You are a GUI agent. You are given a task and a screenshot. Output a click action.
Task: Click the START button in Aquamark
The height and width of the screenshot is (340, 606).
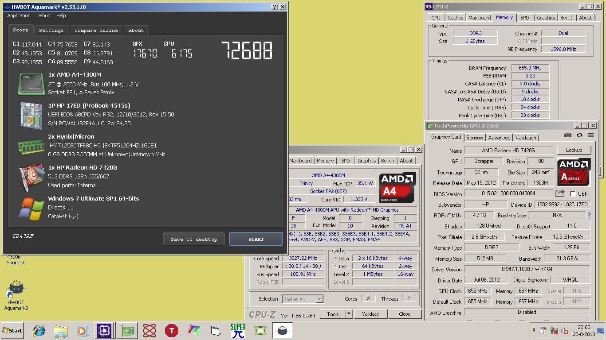(256, 239)
